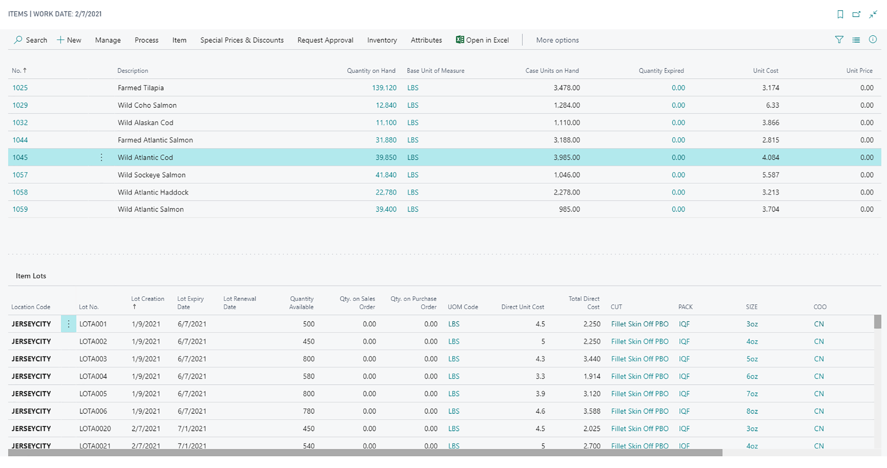
Task: Open Special Prices & Discounts
Action: pyautogui.click(x=241, y=40)
